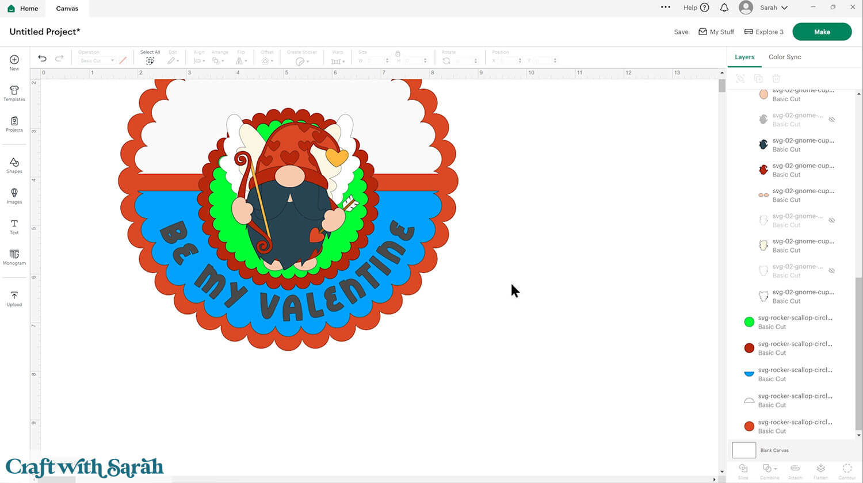The image size is (863, 483).
Task: Toggle visibility of the third hidden gnome layer
Action: pyautogui.click(x=831, y=271)
